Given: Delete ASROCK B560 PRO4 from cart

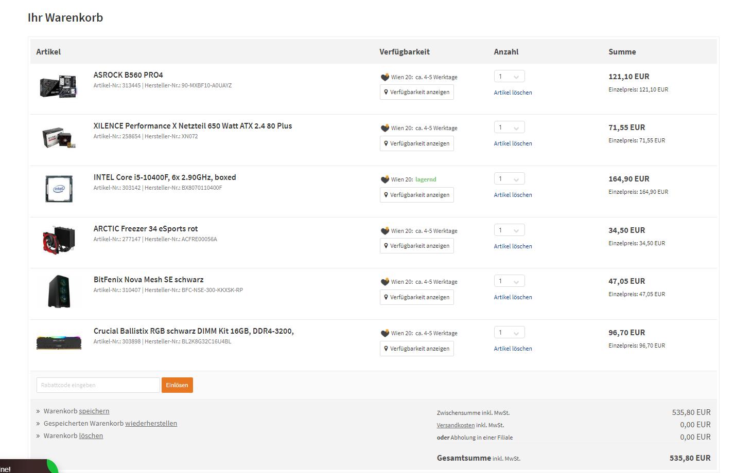Looking at the screenshot, I should (x=513, y=93).
